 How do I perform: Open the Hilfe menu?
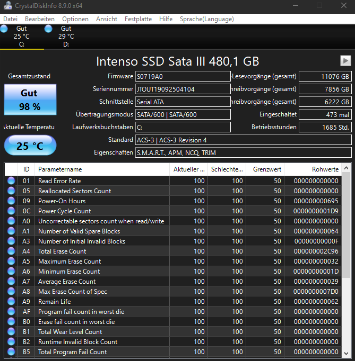166,19
